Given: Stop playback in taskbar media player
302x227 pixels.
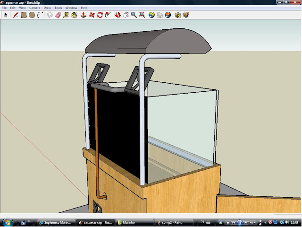Looking at the screenshot, I should pyautogui.click(x=227, y=223).
